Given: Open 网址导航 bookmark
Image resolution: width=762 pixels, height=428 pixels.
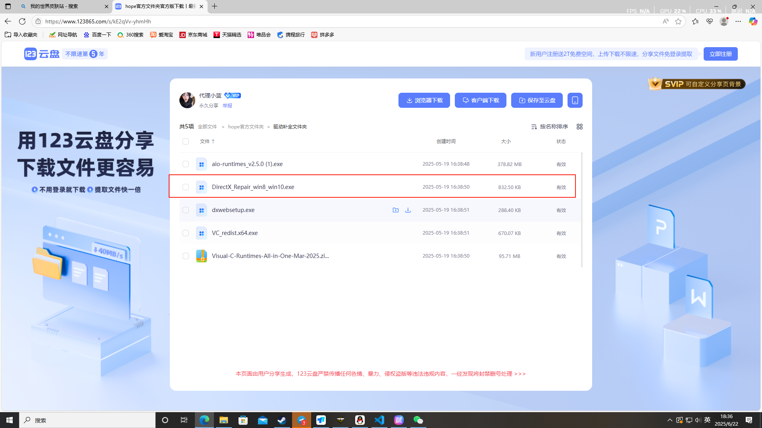Looking at the screenshot, I should [63, 35].
